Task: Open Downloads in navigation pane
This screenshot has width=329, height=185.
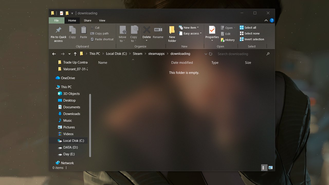Action: [x=69, y=114]
